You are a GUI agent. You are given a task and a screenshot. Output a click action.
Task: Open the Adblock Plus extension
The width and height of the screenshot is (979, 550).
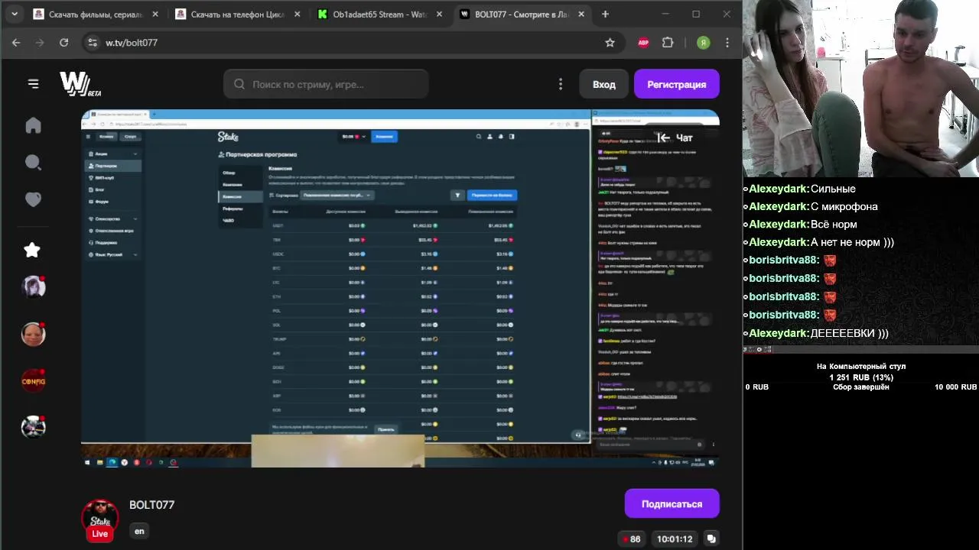643,43
